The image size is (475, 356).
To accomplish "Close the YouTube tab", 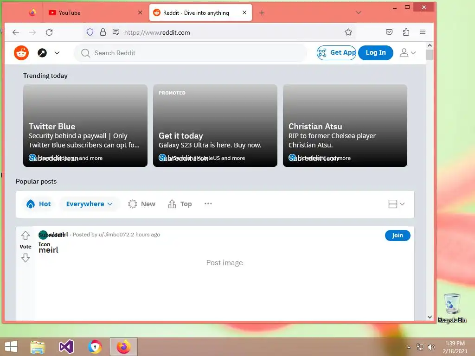I will (x=140, y=13).
